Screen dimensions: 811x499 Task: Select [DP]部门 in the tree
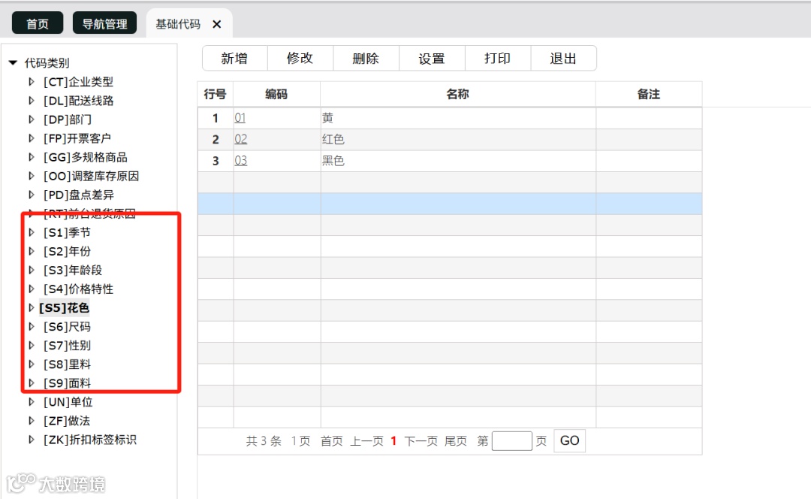pos(68,119)
